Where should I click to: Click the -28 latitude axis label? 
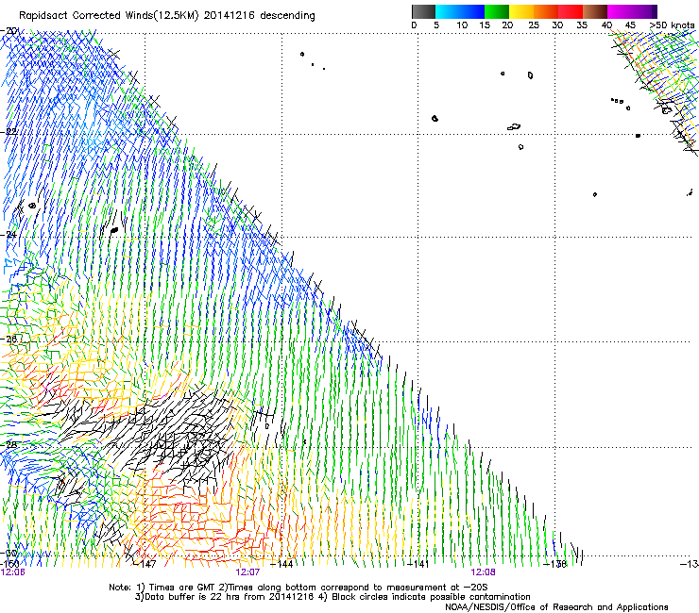point(9,445)
